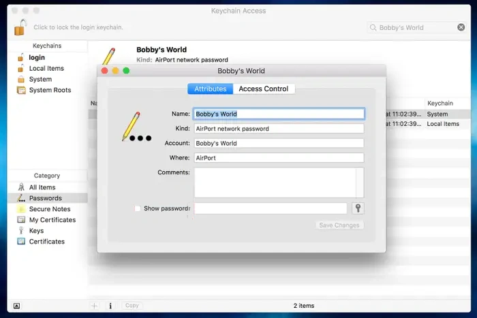The image size is (477, 318).
Task: Click the pencil password icon in dialog
Action: 136,127
